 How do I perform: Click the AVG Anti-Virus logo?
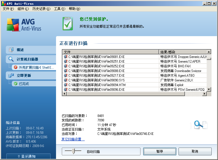click(x=24, y=25)
